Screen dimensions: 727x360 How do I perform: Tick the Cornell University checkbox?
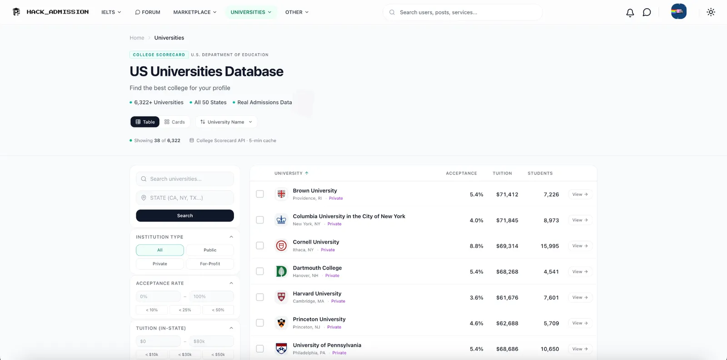point(260,246)
